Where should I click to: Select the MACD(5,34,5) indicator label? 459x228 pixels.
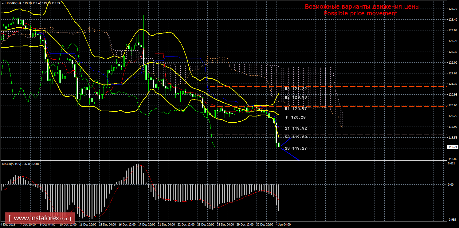coord(13,164)
